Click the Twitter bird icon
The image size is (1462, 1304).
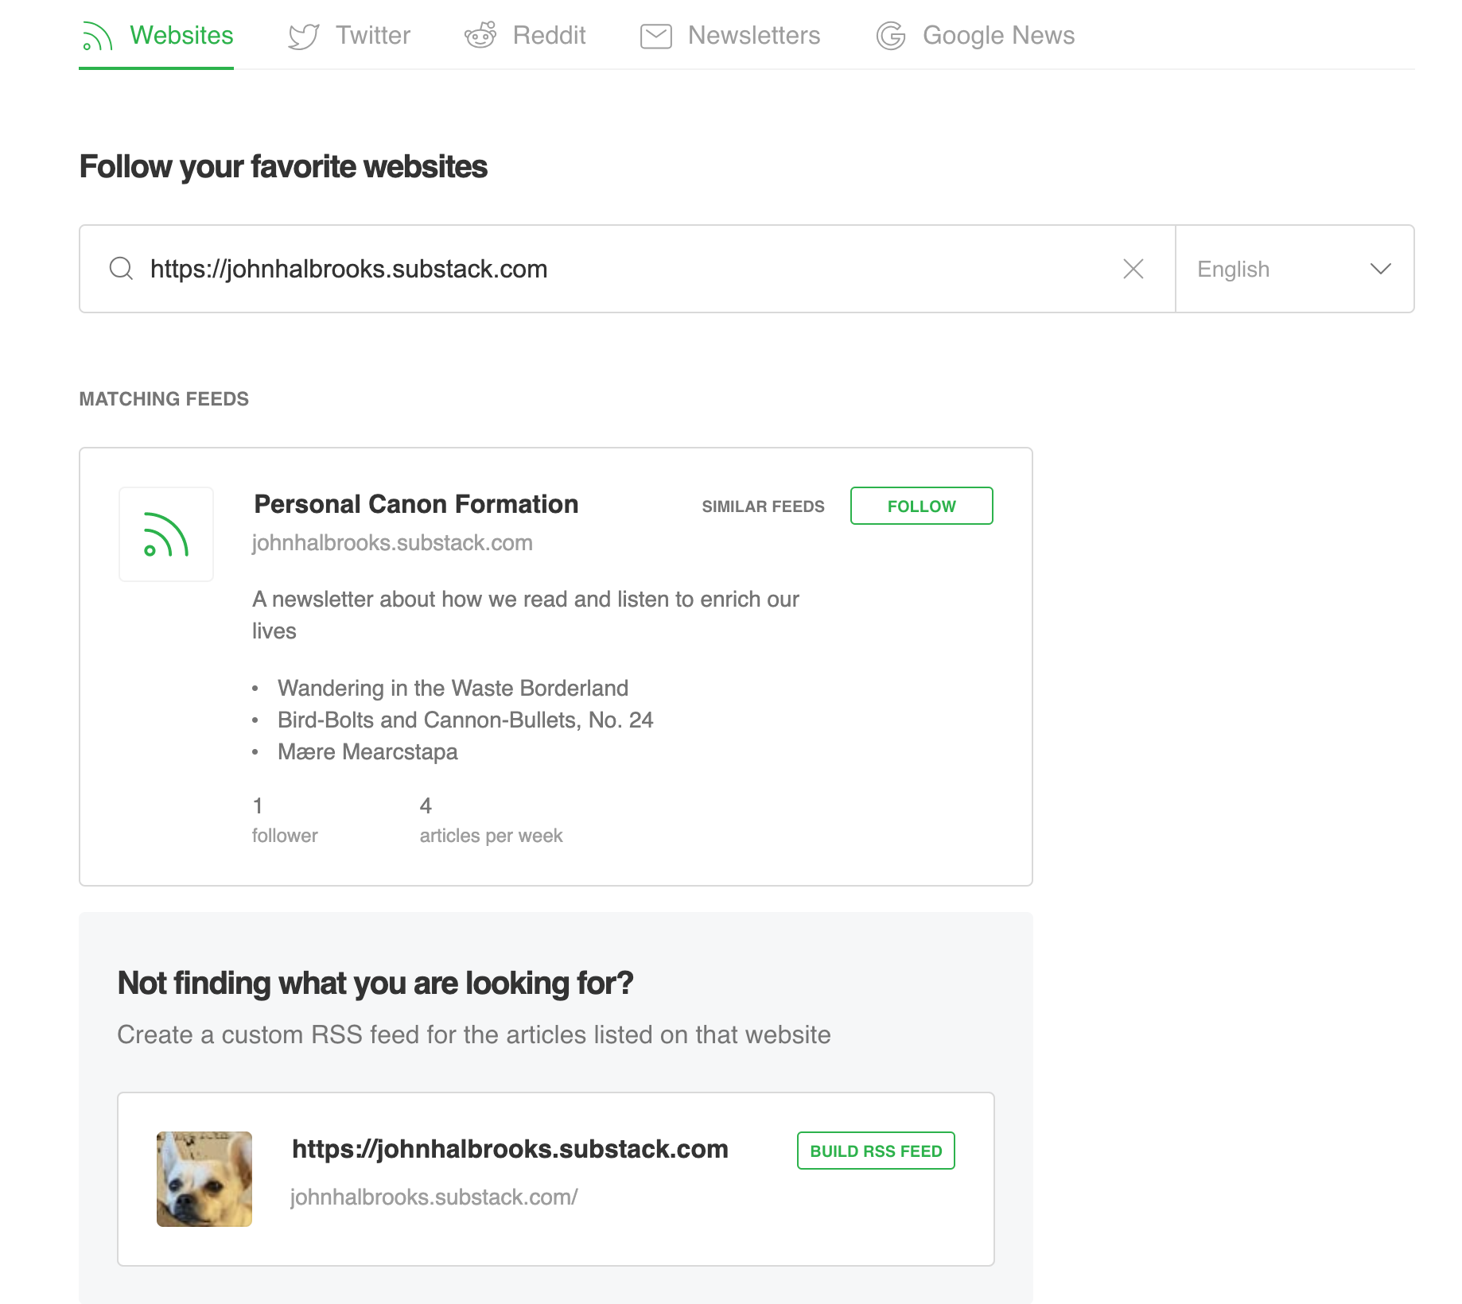click(x=304, y=37)
